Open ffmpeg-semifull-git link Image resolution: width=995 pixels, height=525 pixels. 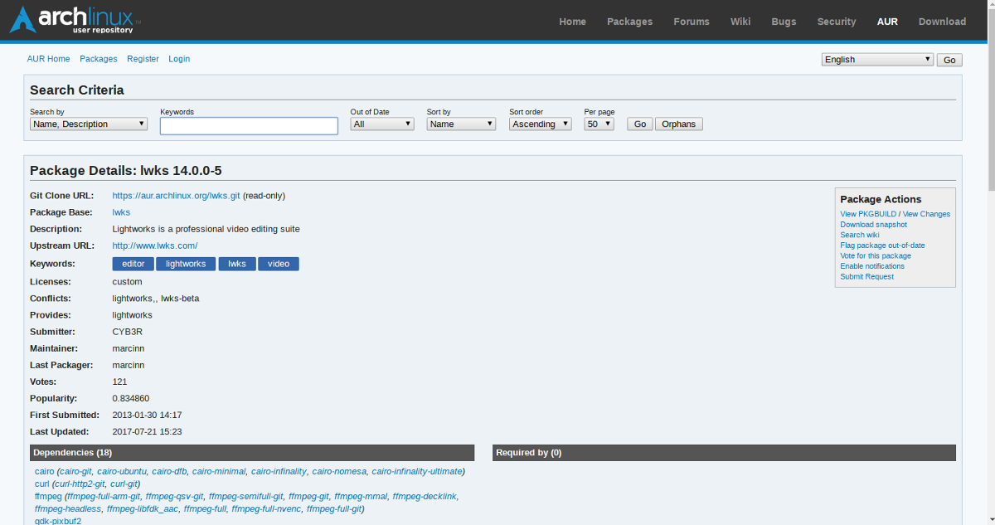[246, 496]
